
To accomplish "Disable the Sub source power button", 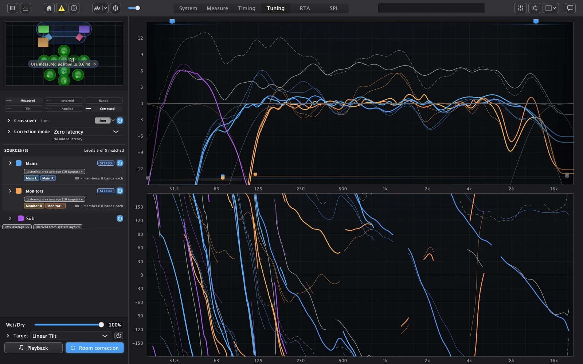I will [120, 218].
